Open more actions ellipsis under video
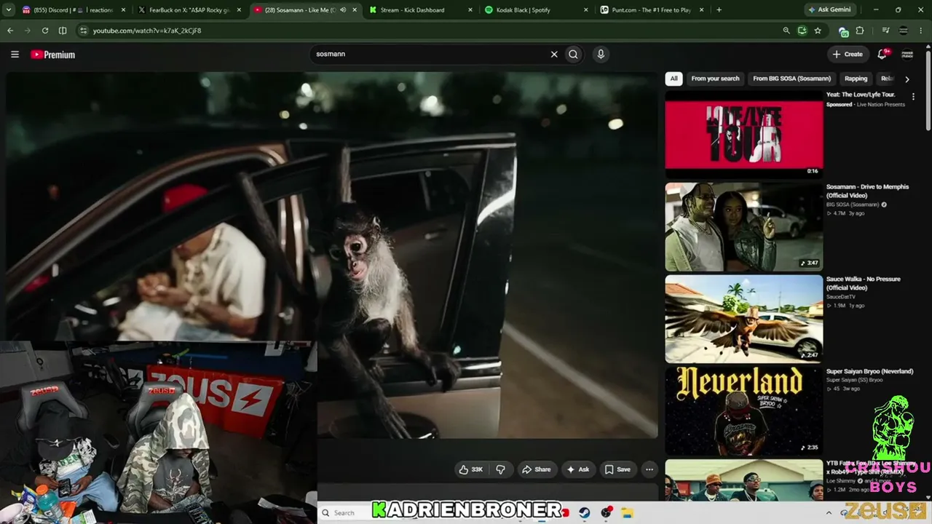Image resolution: width=932 pixels, height=524 pixels. [x=649, y=469]
